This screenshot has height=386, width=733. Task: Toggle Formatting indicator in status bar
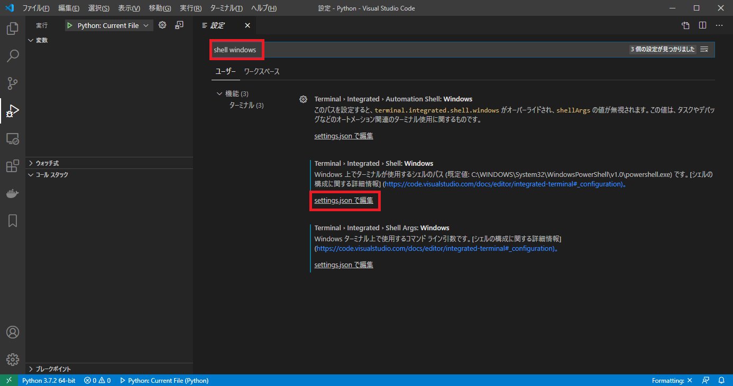tap(672, 380)
